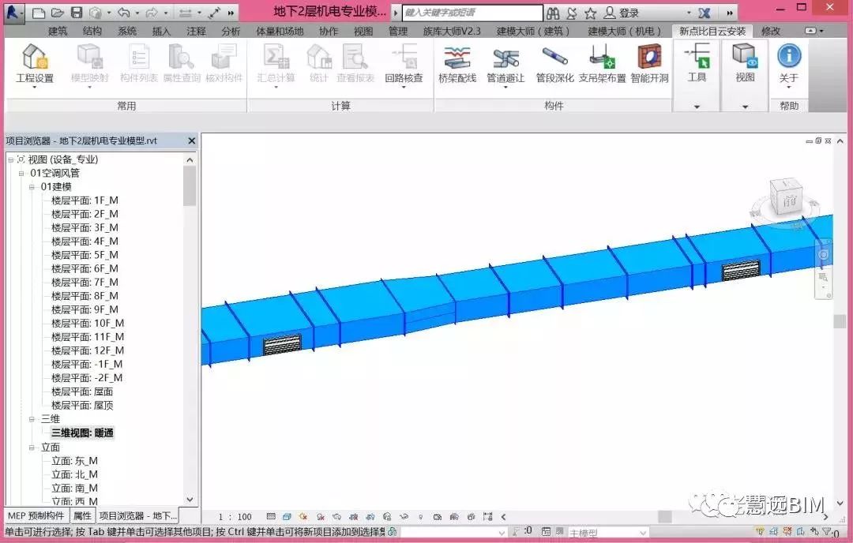Go to the 管理 ribbon tab

pos(397,32)
